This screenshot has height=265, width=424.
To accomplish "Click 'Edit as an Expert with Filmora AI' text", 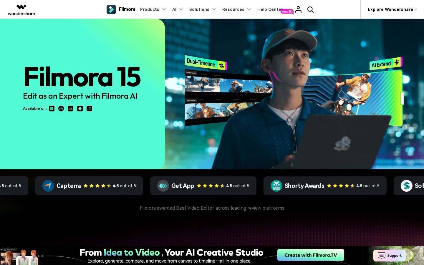I will (80, 96).
